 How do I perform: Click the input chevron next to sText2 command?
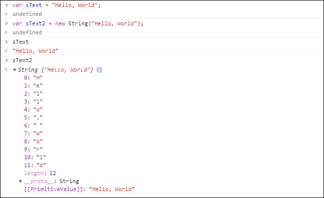6,60
